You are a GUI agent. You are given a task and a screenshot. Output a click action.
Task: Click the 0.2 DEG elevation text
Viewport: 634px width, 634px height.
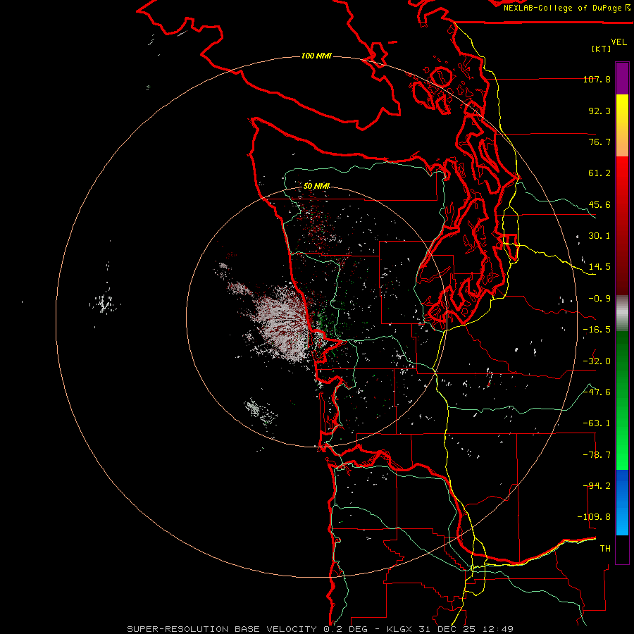tap(345, 629)
